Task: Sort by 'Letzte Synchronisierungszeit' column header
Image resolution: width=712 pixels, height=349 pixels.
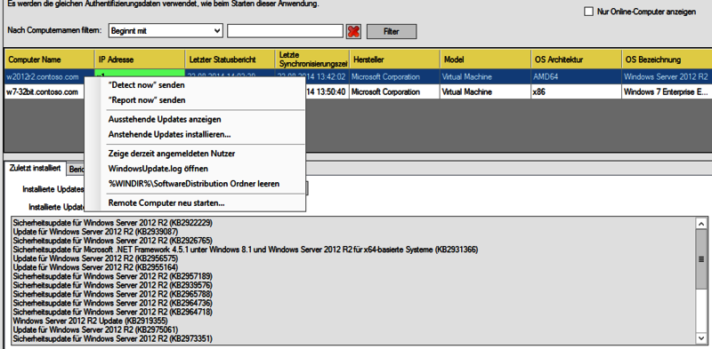Action: point(312,59)
